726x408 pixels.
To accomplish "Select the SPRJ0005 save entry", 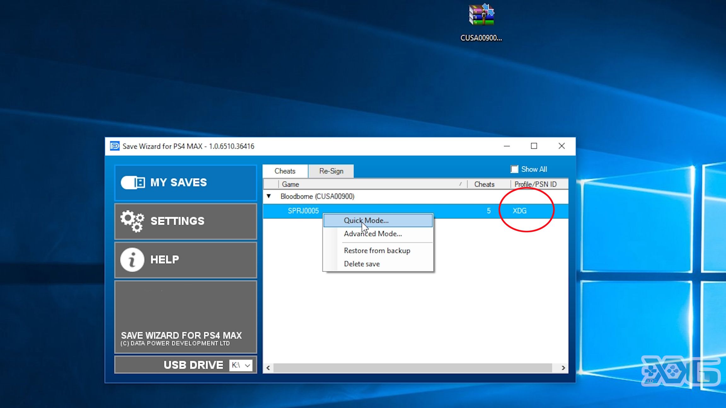I will tap(303, 210).
